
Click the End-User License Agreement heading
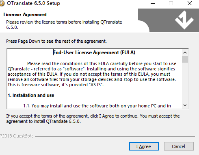click(x=94, y=52)
